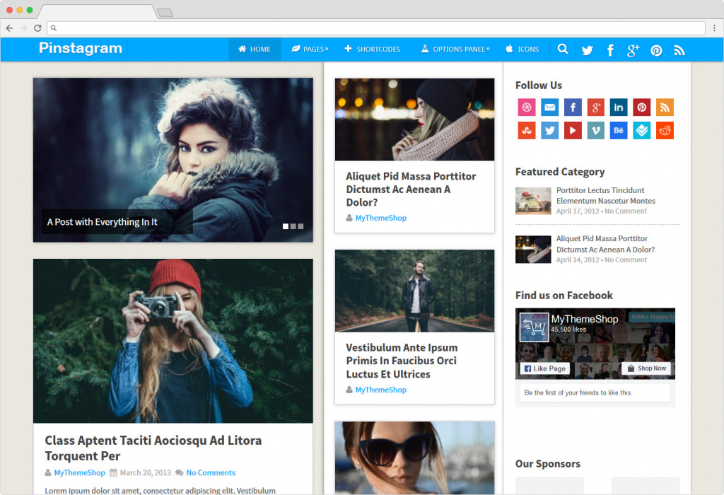The image size is (724, 495).
Task: Click the Twitter icon in the blue navigation bar
Action: (x=587, y=50)
